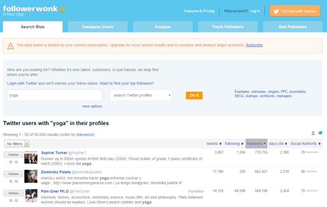Sort results by following column

[x=234, y=143]
